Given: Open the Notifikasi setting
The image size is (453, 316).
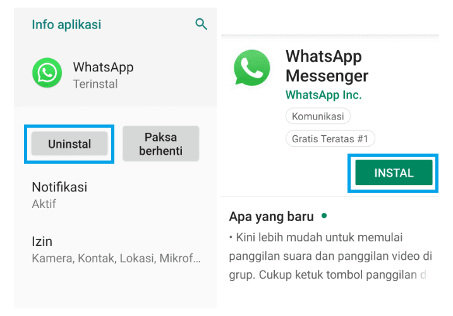Looking at the screenshot, I should (x=115, y=195).
